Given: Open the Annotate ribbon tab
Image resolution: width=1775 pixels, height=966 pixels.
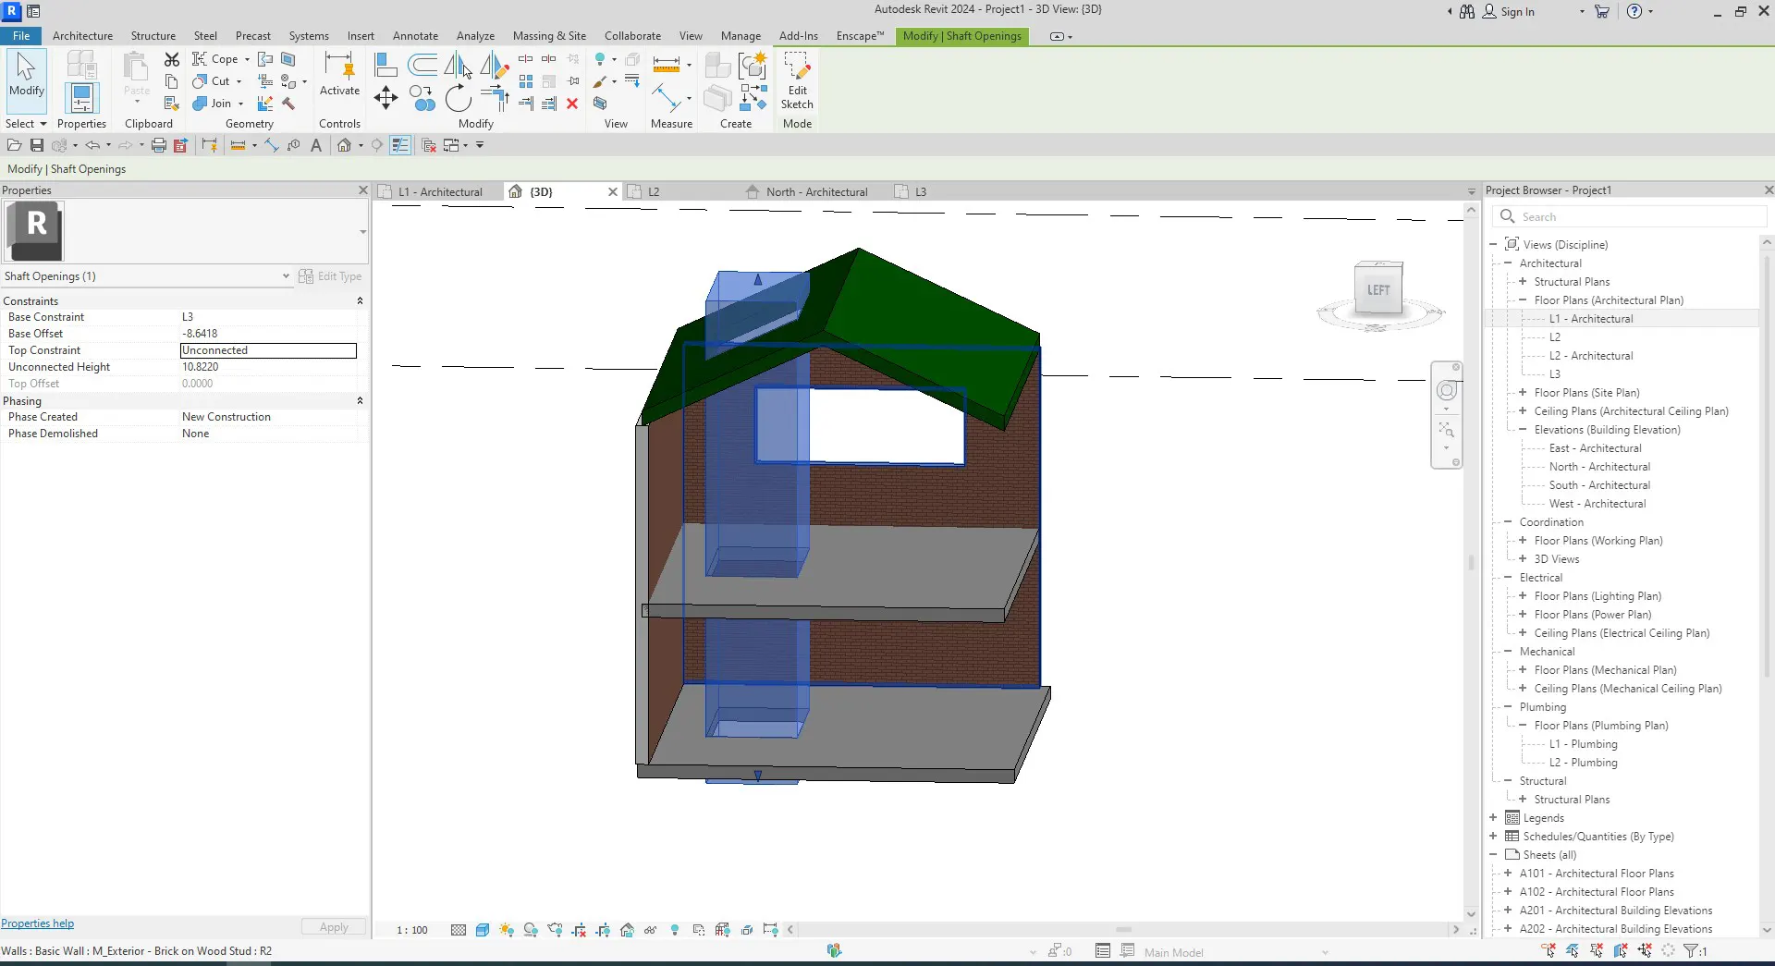Looking at the screenshot, I should 415,36.
